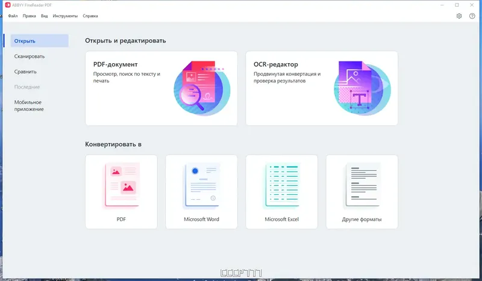Click the ABBYY FineReader app logo icon
This screenshot has width=482, height=281.
click(x=8, y=5)
